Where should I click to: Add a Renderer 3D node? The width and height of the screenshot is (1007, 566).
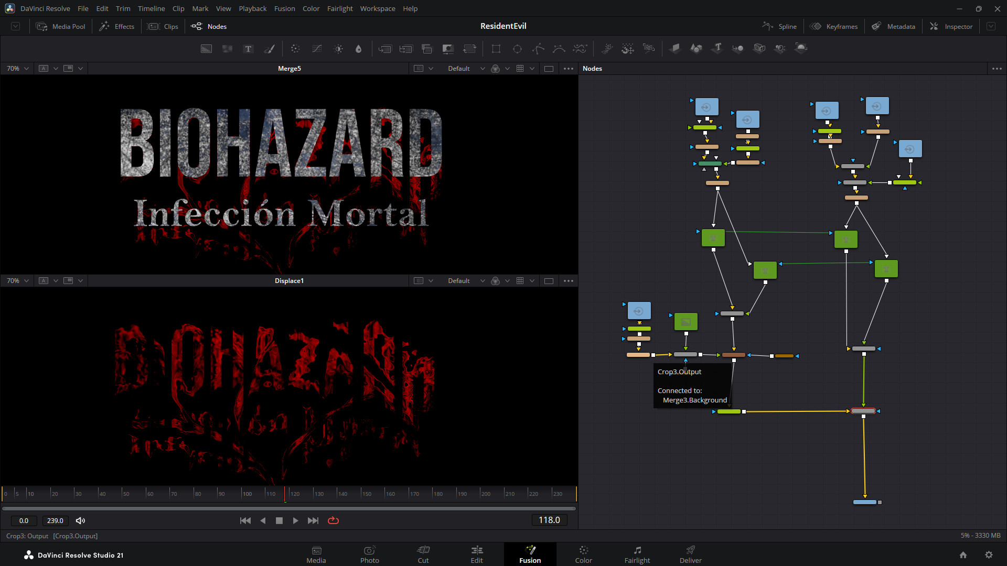coord(801,49)
